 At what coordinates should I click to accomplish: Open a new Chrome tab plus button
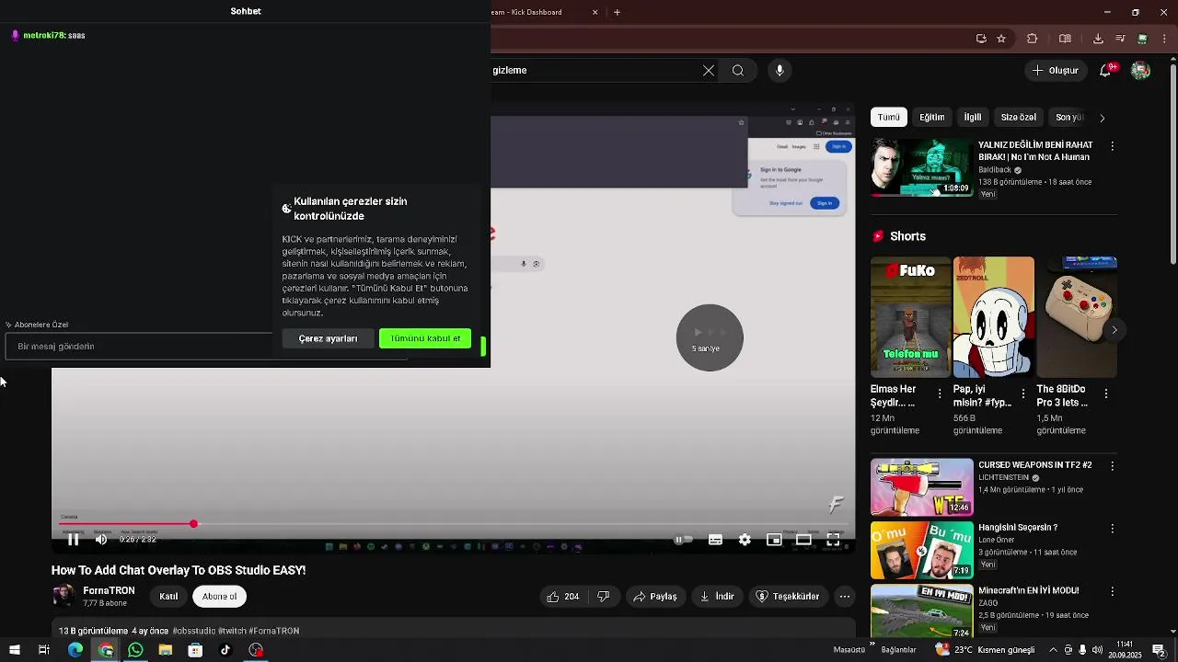tap(617, 12)
